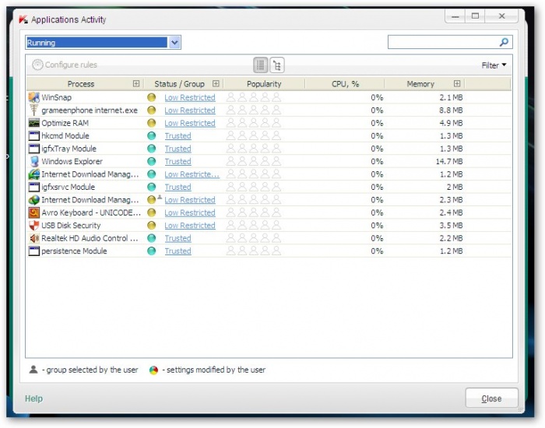Click the USB Disk Security shield icon
The image size is (545, 428).
33,226
